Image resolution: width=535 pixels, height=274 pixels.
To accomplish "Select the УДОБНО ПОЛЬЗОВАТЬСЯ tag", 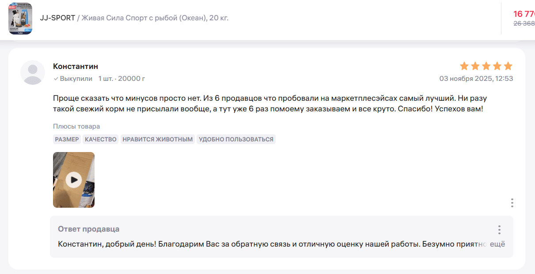I will pos(236,139).
